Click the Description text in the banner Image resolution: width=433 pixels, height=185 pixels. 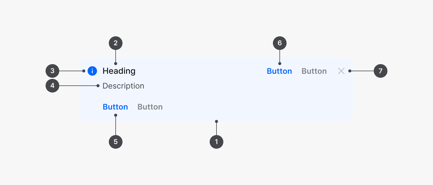tap(123, 86)
